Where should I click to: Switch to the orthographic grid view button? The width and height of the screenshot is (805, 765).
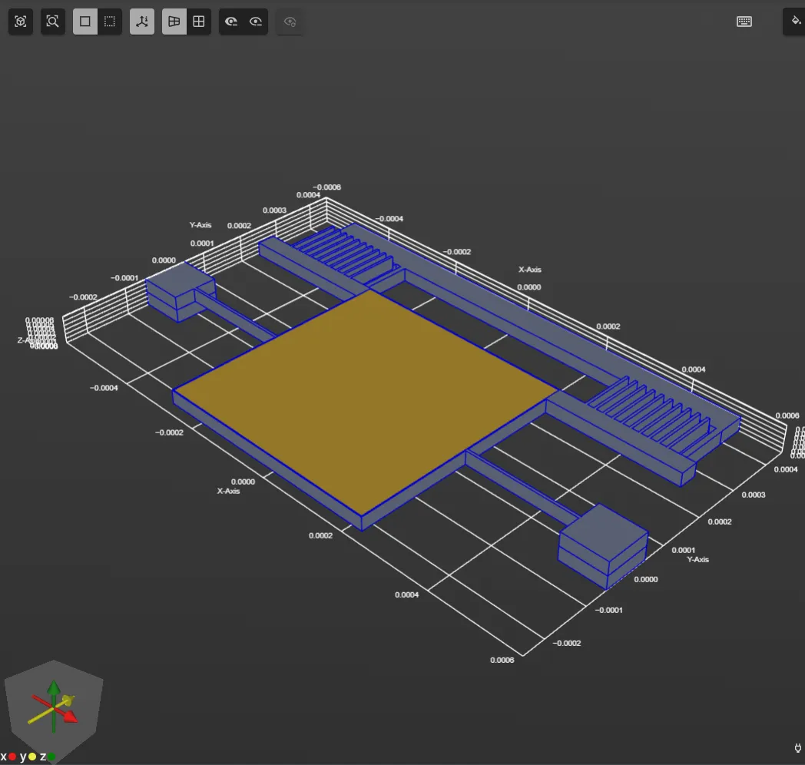coord(199,22)
